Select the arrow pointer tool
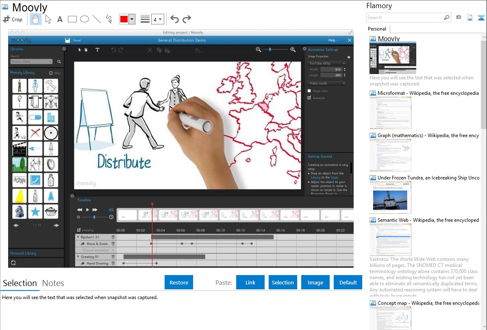 48,19
